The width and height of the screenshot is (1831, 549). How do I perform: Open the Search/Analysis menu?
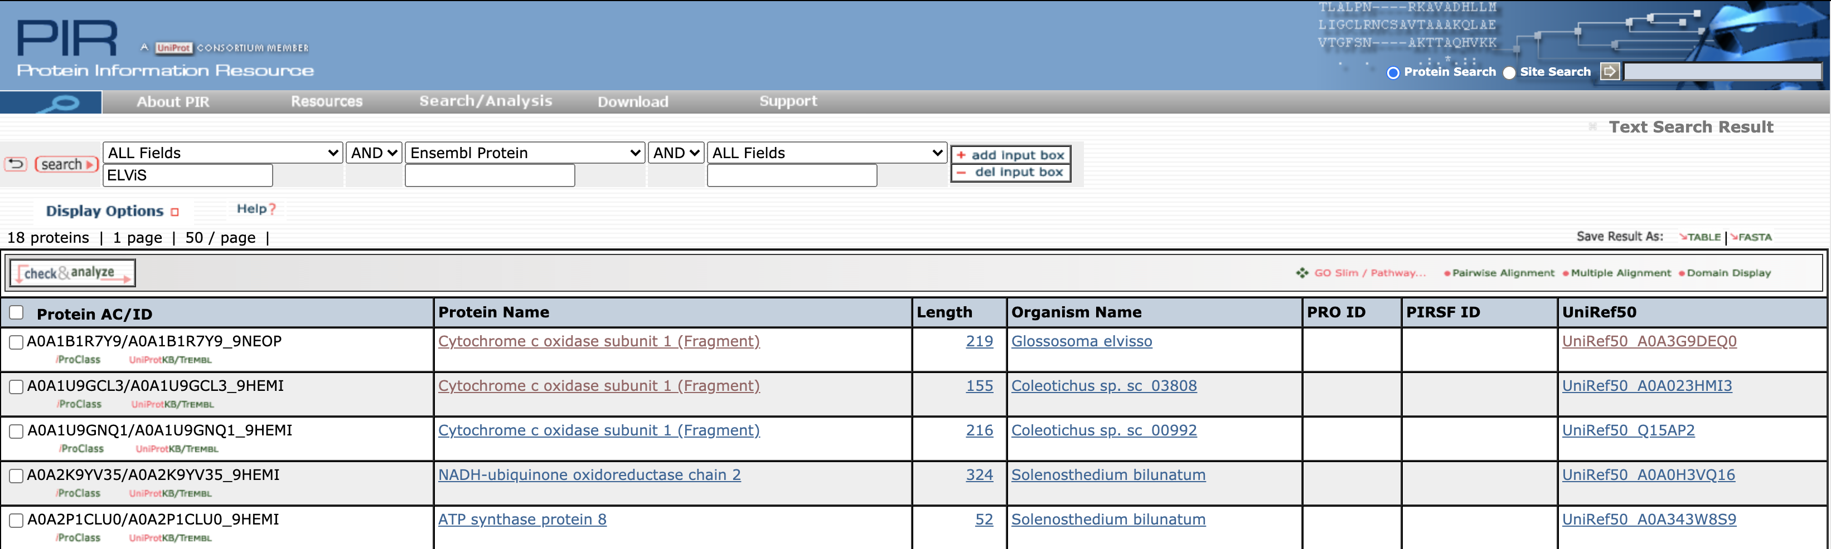(x=486, y=101)
